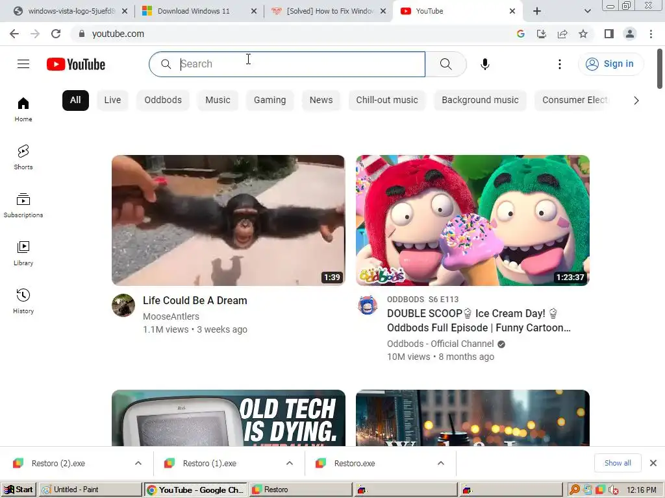Screen dimensions: 665x498
Task: Open Life Could Be A Dream title
Action: click(195, 301)
